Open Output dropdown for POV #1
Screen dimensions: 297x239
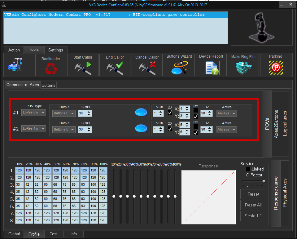[x=64, y=113]
